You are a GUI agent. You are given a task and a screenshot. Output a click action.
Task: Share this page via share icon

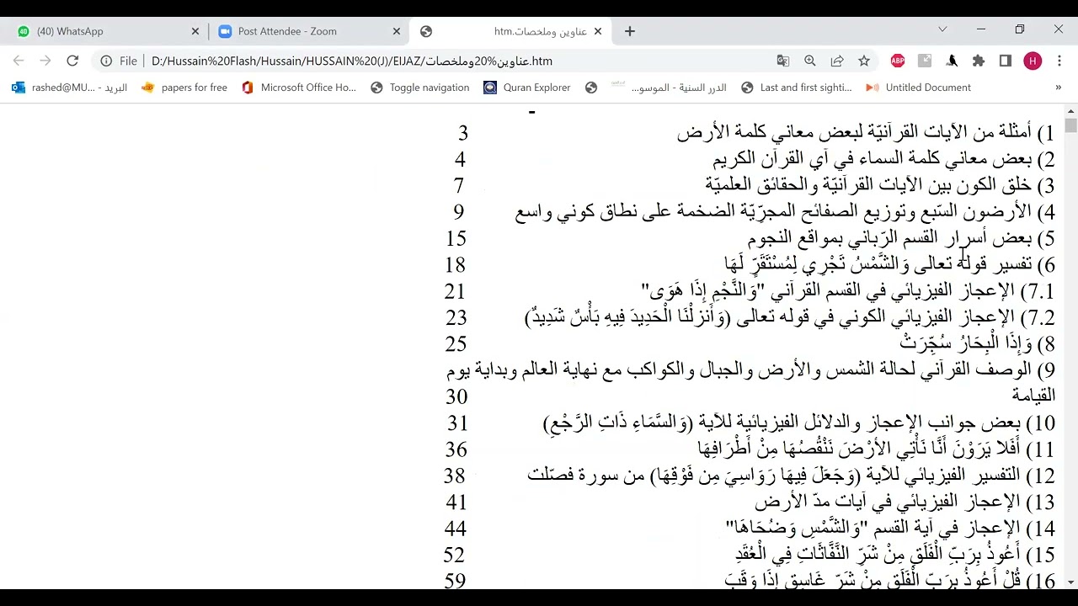point(837,61)
